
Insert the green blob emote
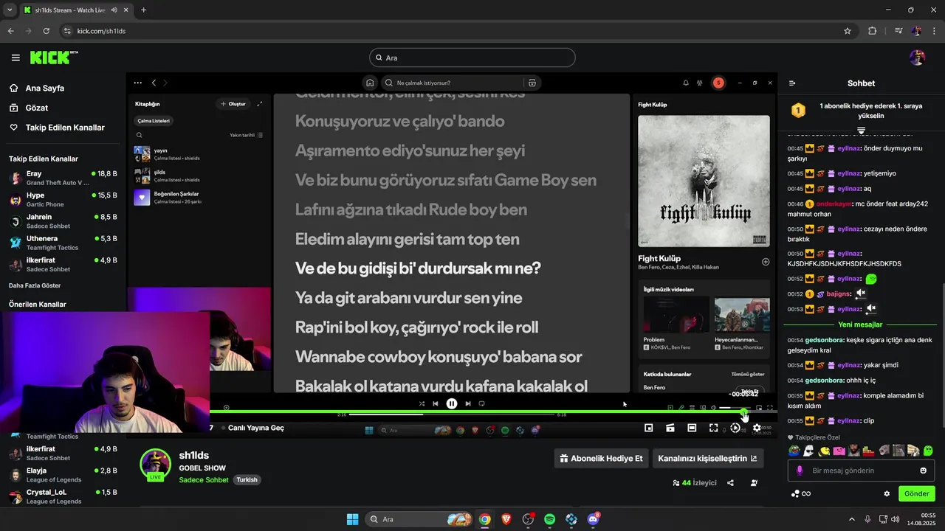click(x=928, y=451)
